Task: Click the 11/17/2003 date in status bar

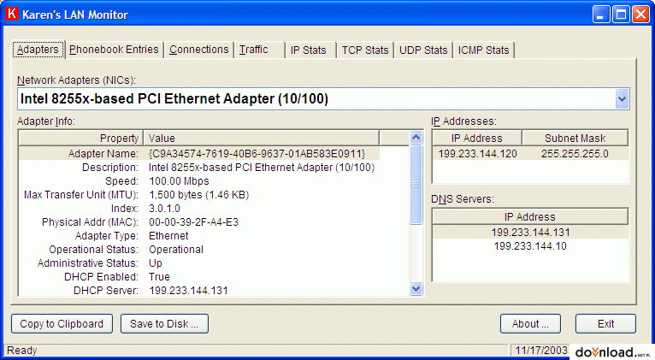Action: click(x=541, y=350)
